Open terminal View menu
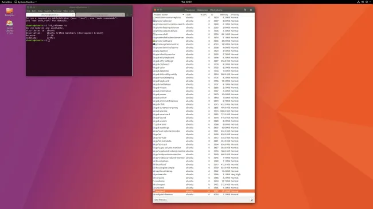 (40, 11)
